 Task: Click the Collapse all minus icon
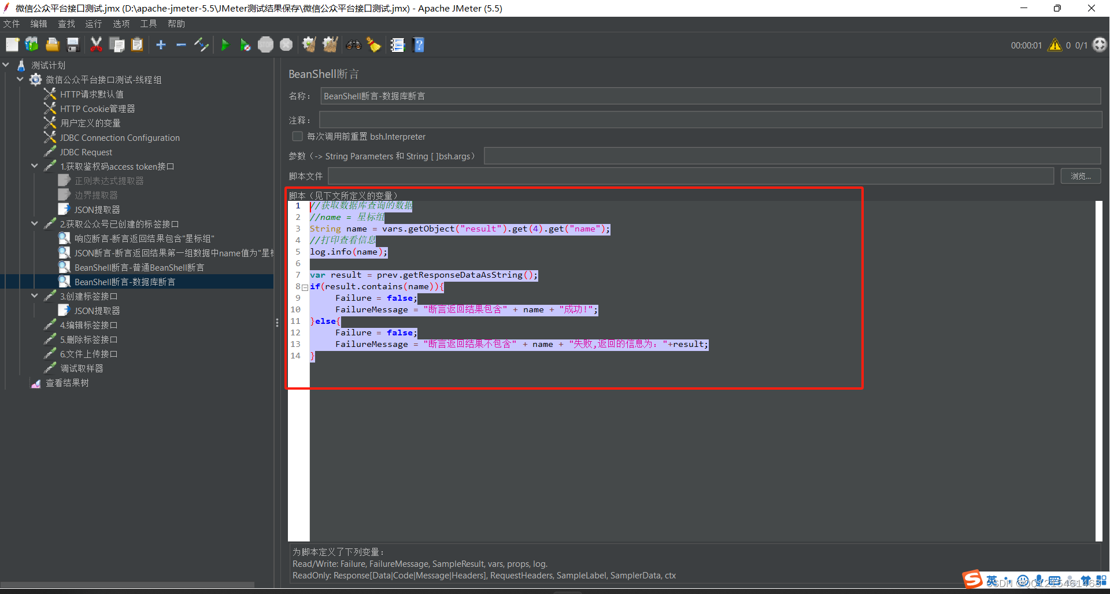pos(181,45)
